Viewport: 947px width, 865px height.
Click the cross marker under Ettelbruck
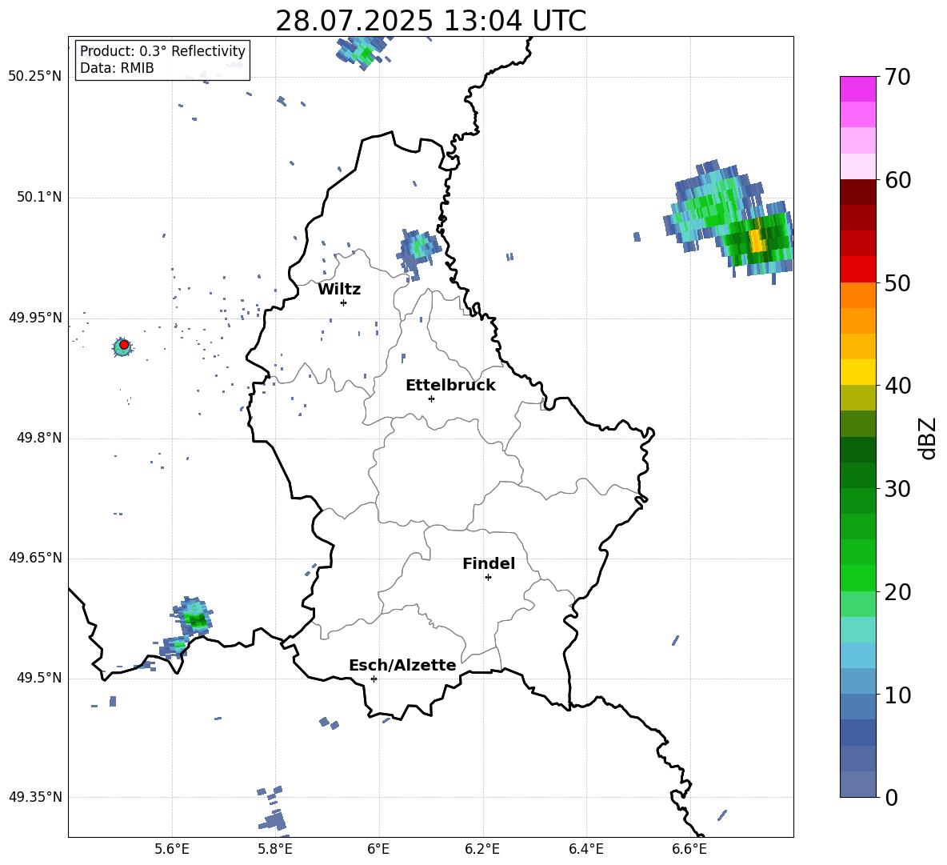pyautogui.click(x=431, y=398)
